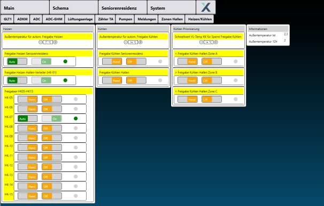Toggle Off switch for HK-08
Image resolution: width=324 pixels, height=206 pixels.
click(52, 128)
